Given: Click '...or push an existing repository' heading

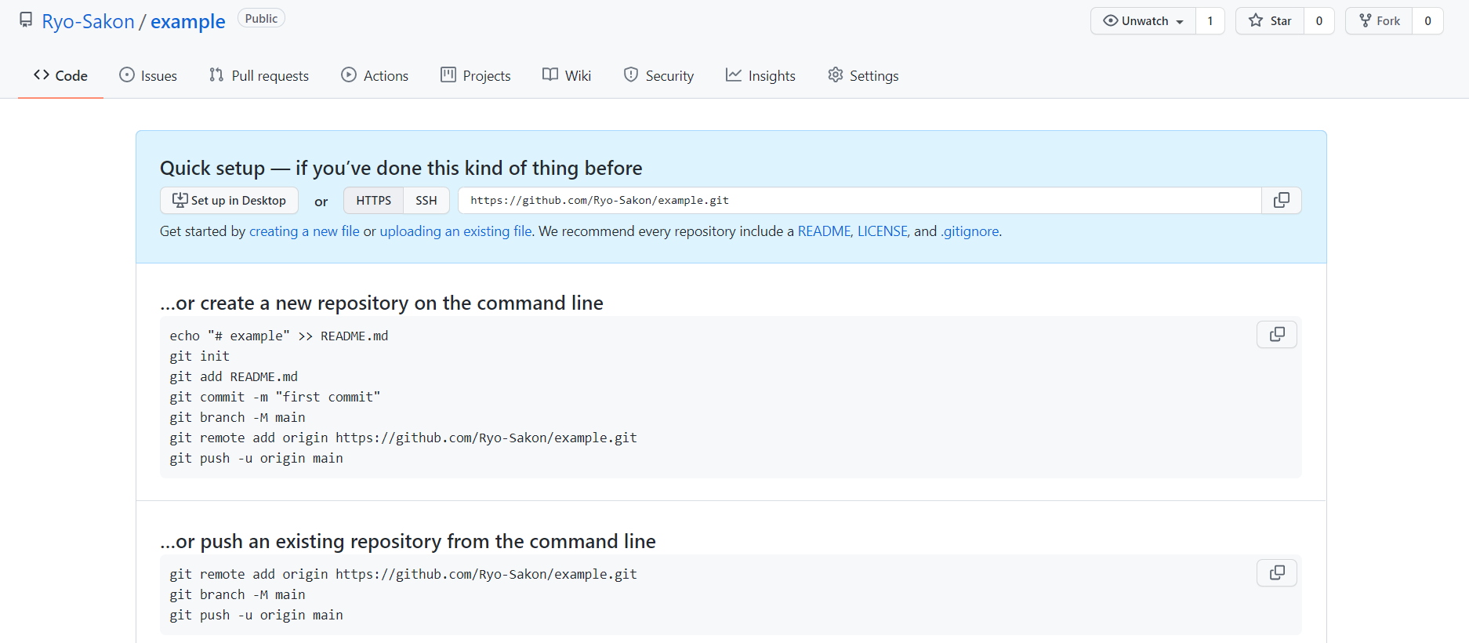Looking at the screenshot, I should [408, 541].
